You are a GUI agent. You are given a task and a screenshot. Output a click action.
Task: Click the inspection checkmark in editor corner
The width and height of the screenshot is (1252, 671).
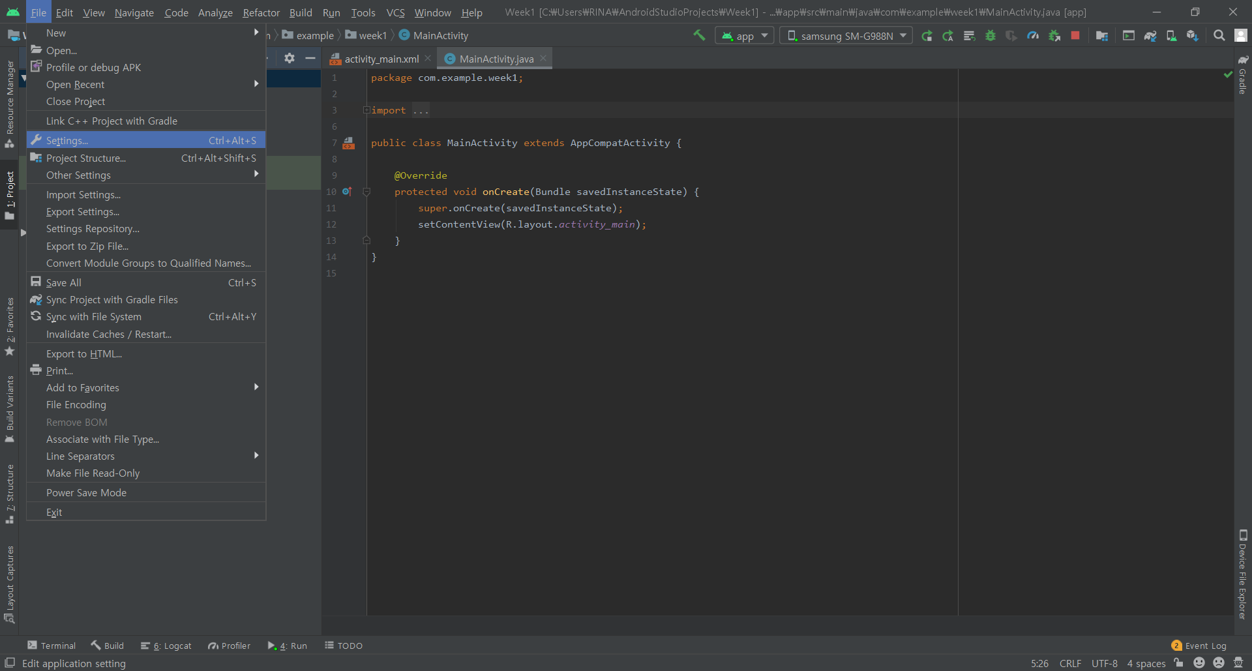coord(1228,75)
